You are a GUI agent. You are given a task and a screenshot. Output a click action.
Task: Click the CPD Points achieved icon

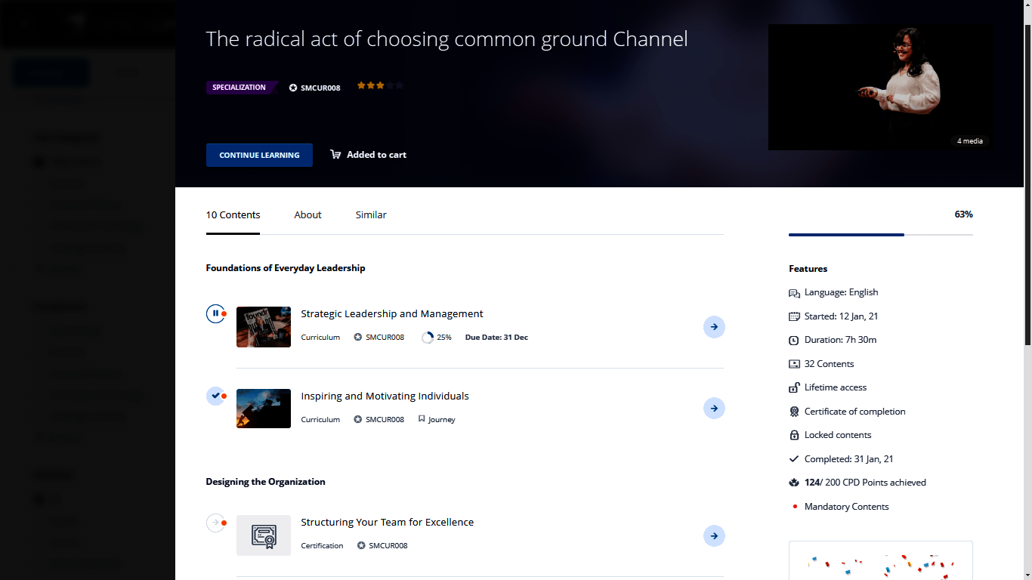point(794,483)
